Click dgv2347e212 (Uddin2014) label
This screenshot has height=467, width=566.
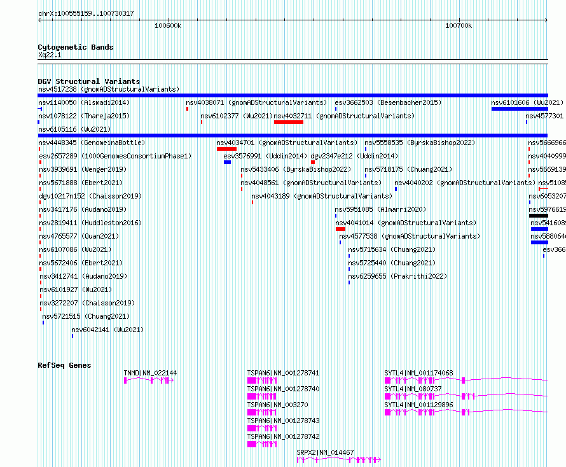pos(354,156)
